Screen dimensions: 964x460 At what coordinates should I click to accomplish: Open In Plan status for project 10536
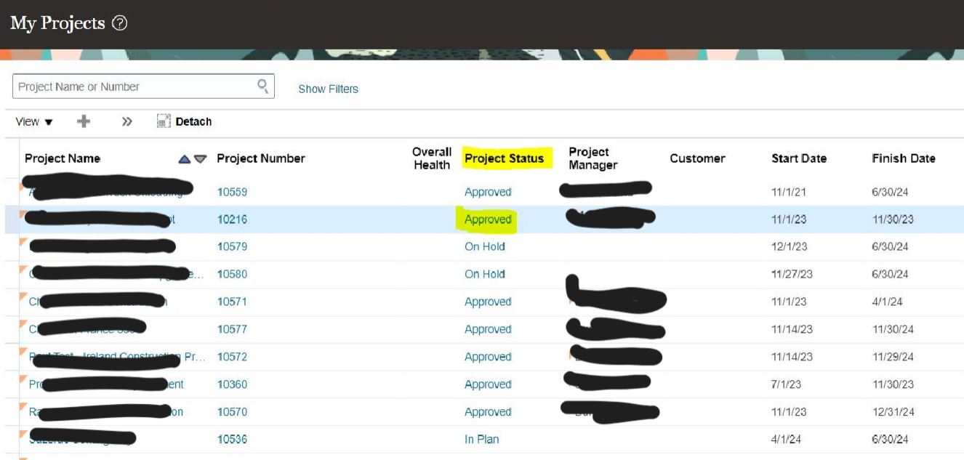(481, 439)
